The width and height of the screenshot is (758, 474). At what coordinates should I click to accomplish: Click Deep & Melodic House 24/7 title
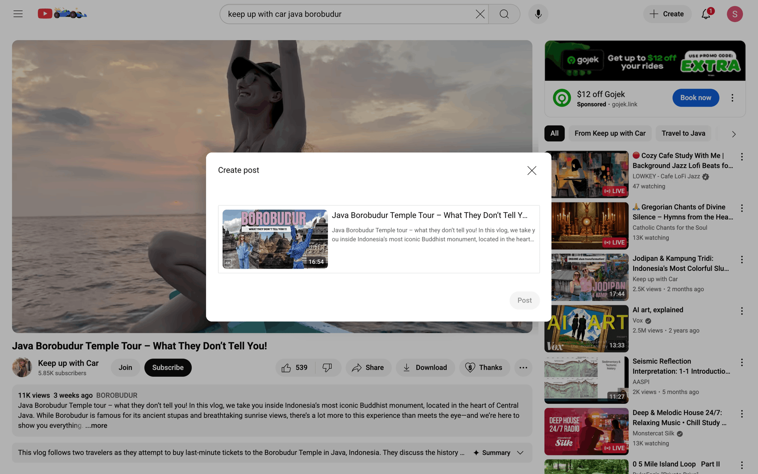(679, 418)
